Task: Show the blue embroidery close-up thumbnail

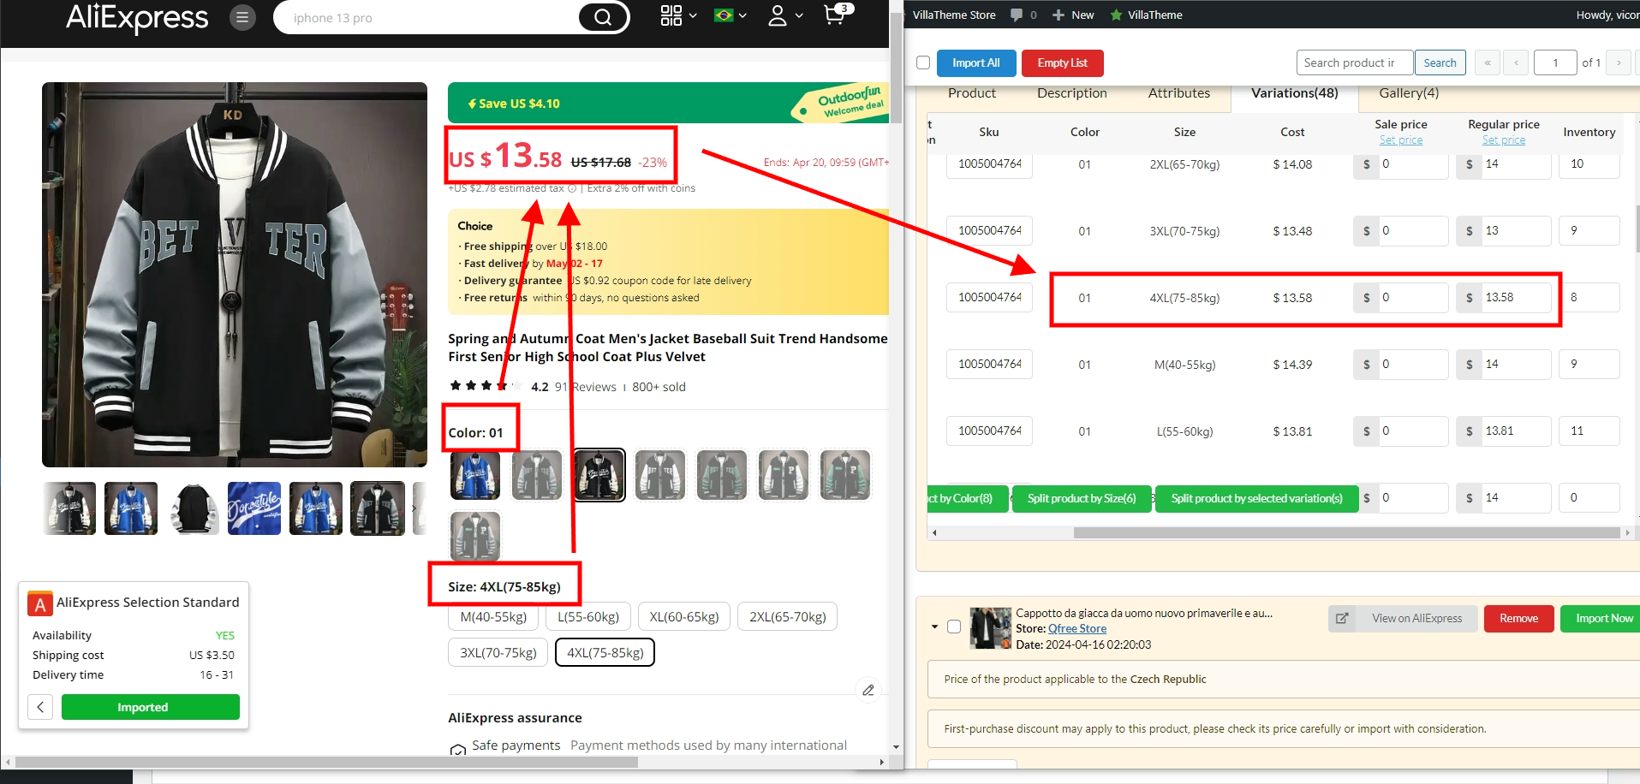Action: (254, 508)
